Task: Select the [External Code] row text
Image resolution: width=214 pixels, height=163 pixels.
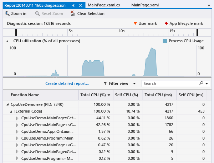Action: [28, 111]
